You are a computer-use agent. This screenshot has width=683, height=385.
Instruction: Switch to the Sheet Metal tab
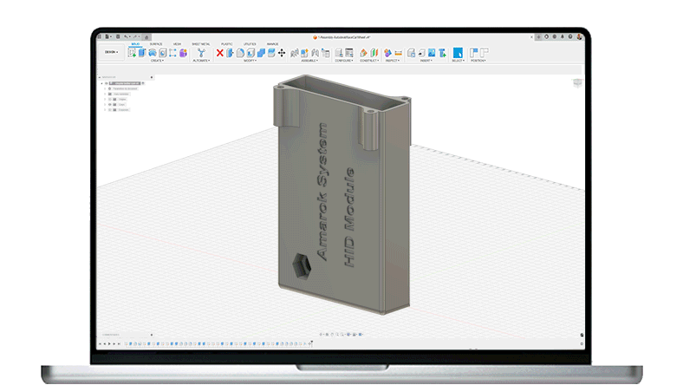point(199,43)
